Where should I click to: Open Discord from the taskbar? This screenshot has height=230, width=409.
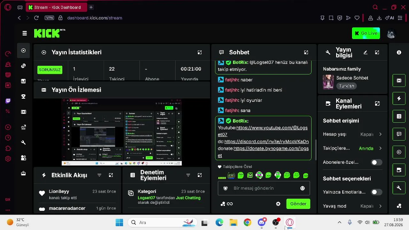point(262,222)
